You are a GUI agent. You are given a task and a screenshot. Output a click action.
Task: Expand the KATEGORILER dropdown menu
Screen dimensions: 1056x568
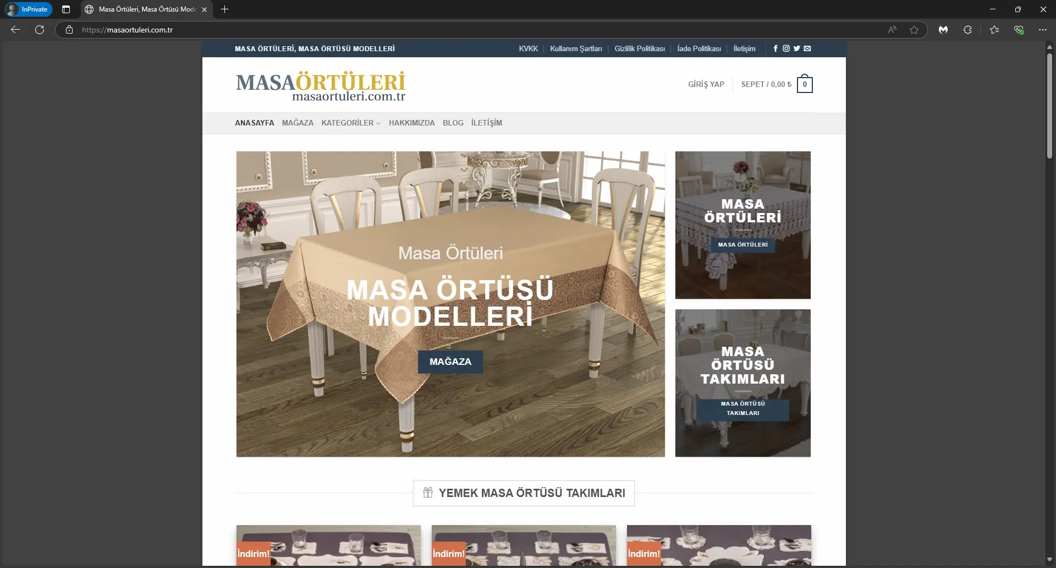point(350,123)
